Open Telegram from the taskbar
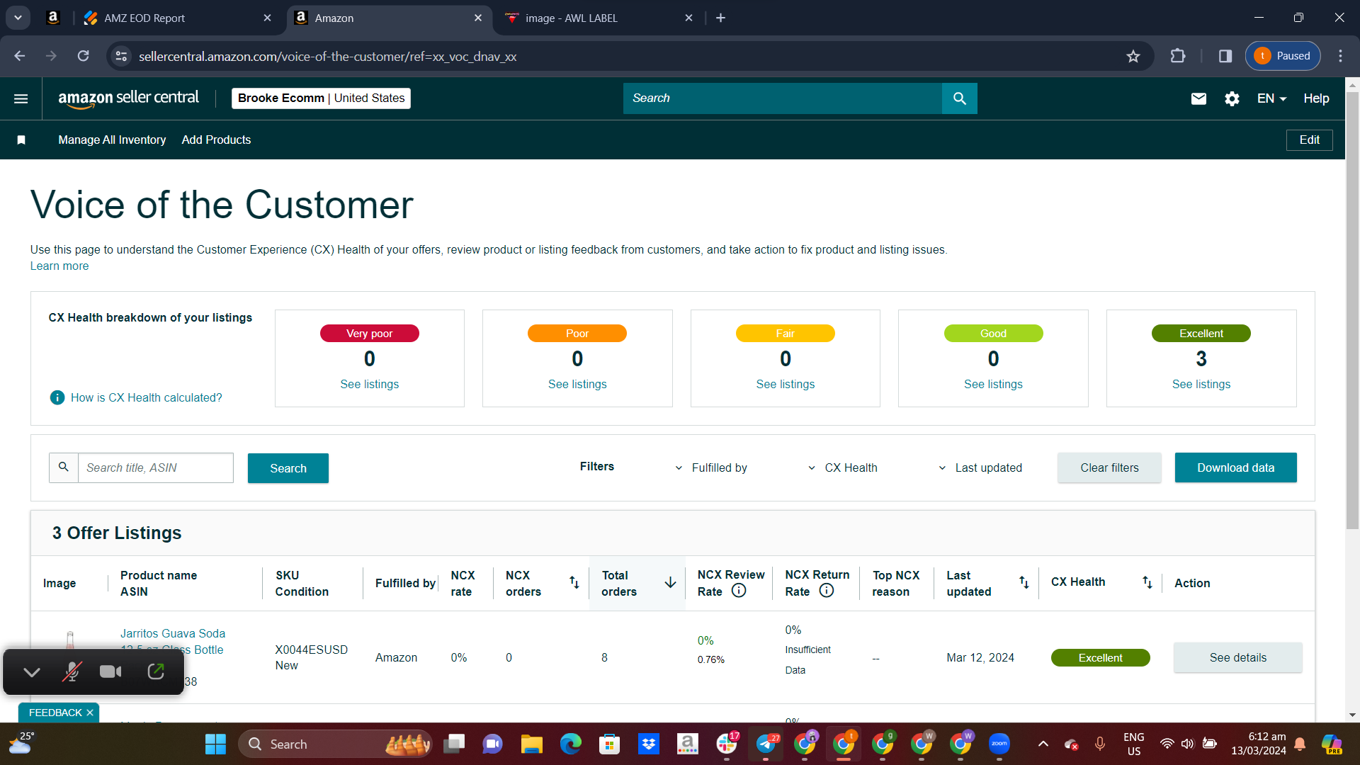Viewport: 1360px width, 765px height. pos(766,744)
